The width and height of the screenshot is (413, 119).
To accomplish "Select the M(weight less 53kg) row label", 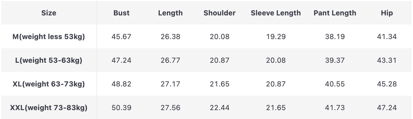I will [49, 37].
